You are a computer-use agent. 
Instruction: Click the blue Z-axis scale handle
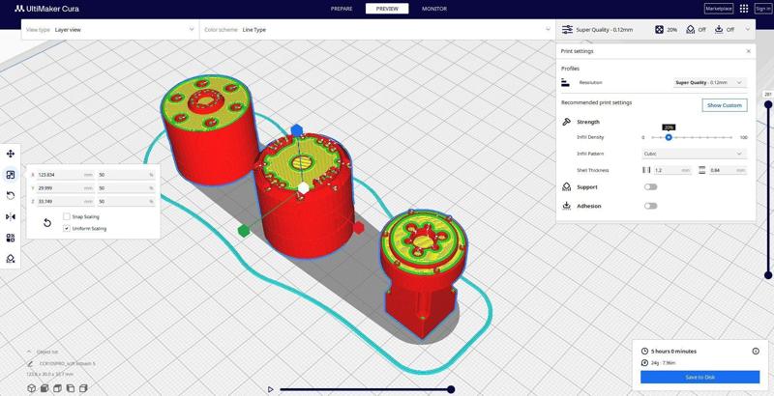(x=297, y=130)
